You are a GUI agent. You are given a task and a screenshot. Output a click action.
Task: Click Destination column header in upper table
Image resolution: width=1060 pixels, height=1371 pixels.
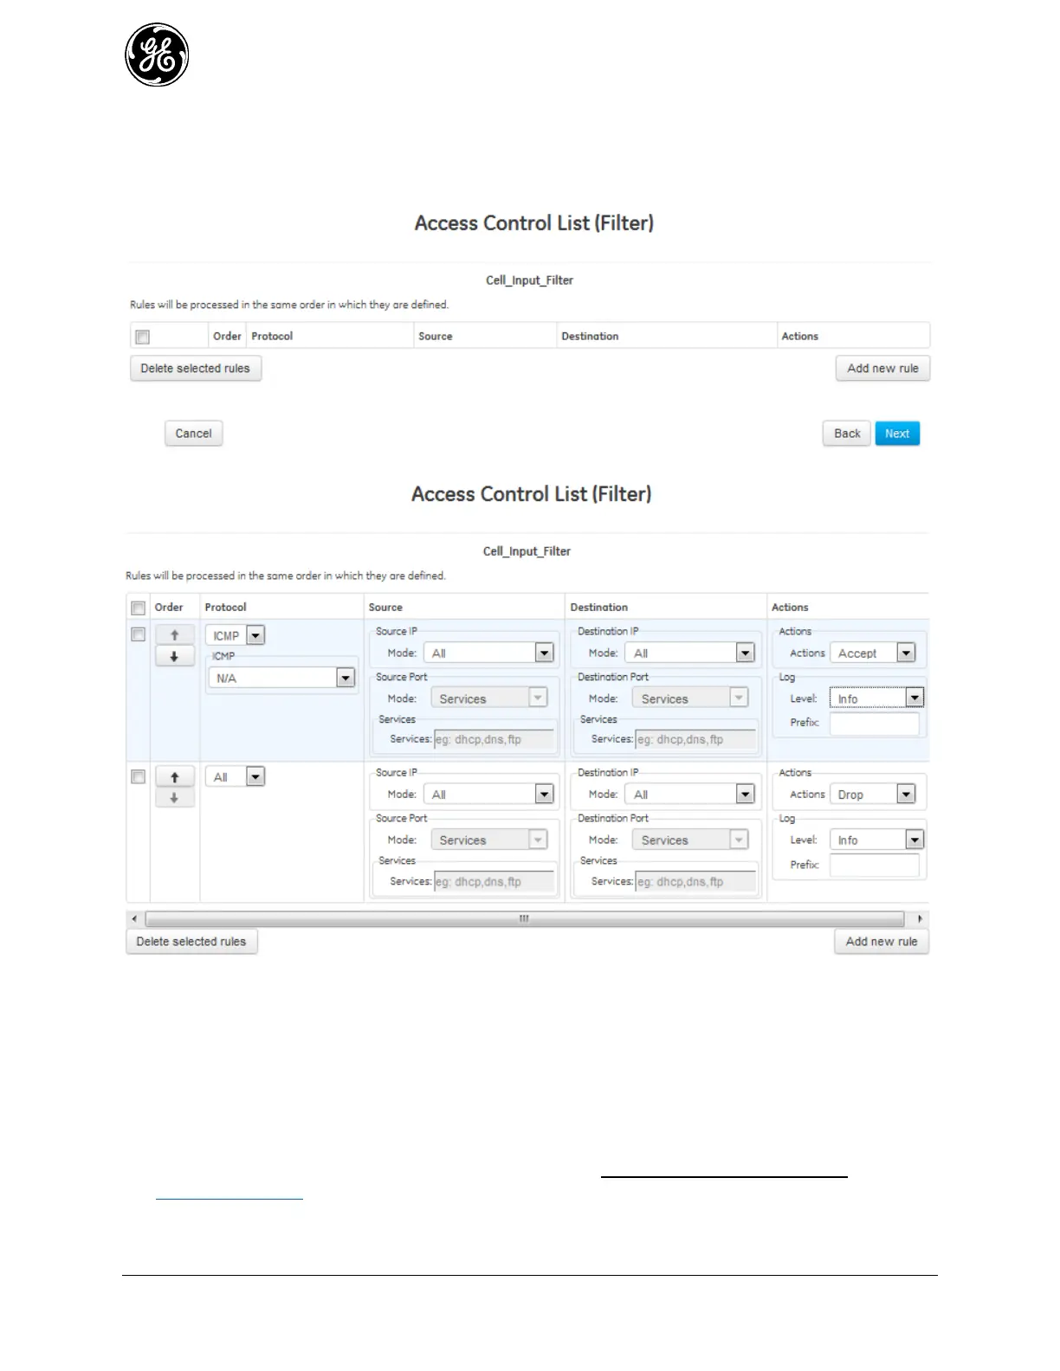click(590, 337)
